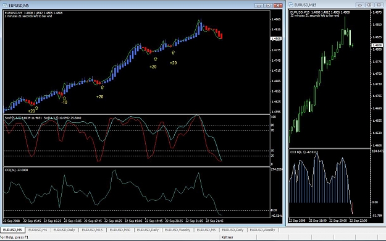Maximize the EURUSD,M5 chart window

[268, 6]
